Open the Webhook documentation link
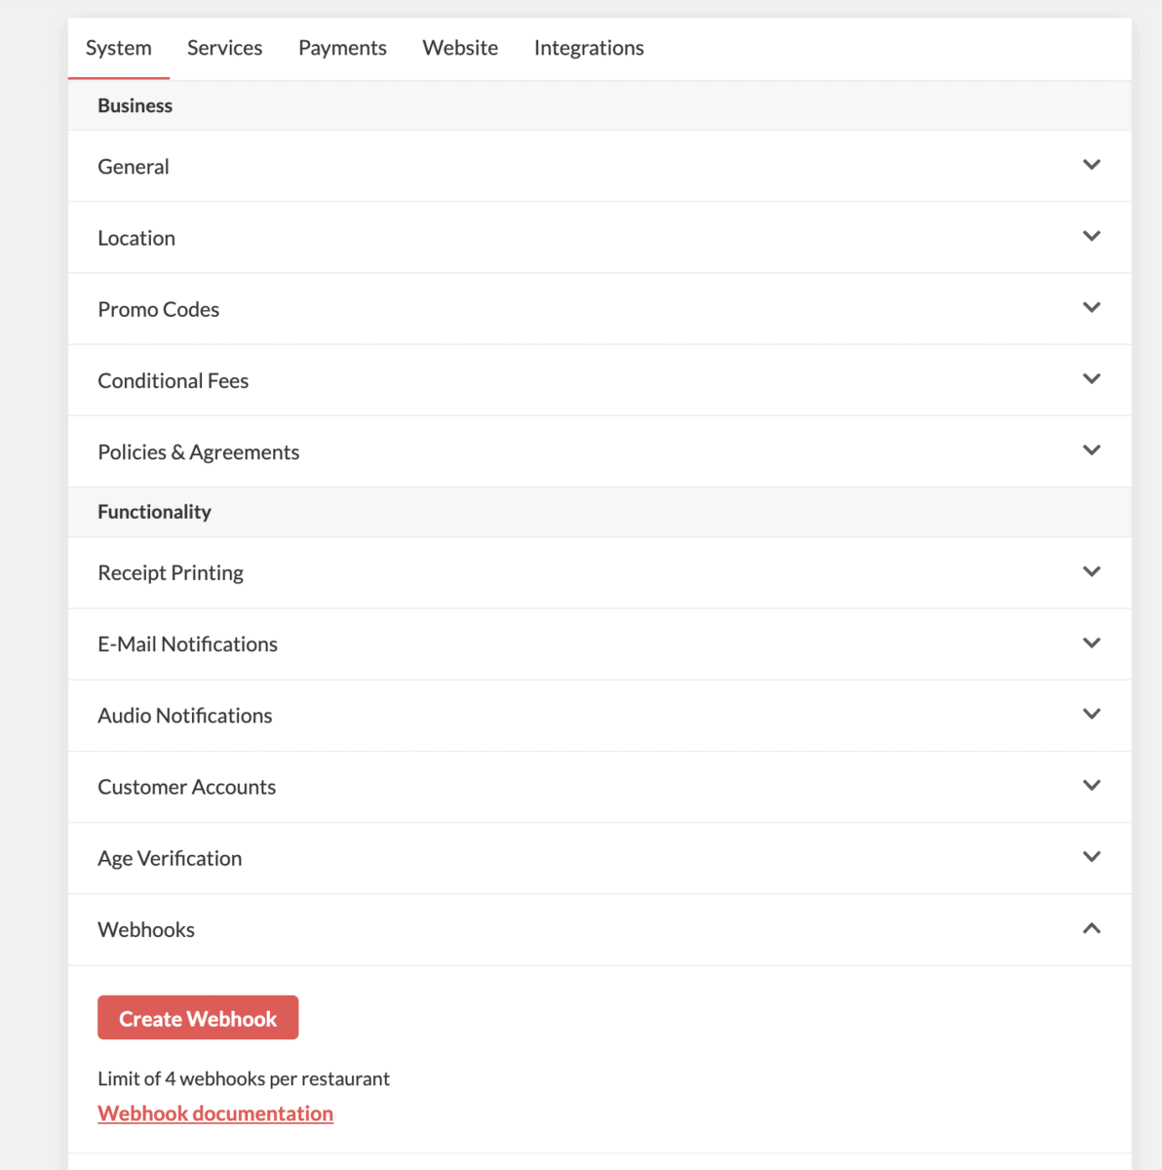 tap(215, 1112)
